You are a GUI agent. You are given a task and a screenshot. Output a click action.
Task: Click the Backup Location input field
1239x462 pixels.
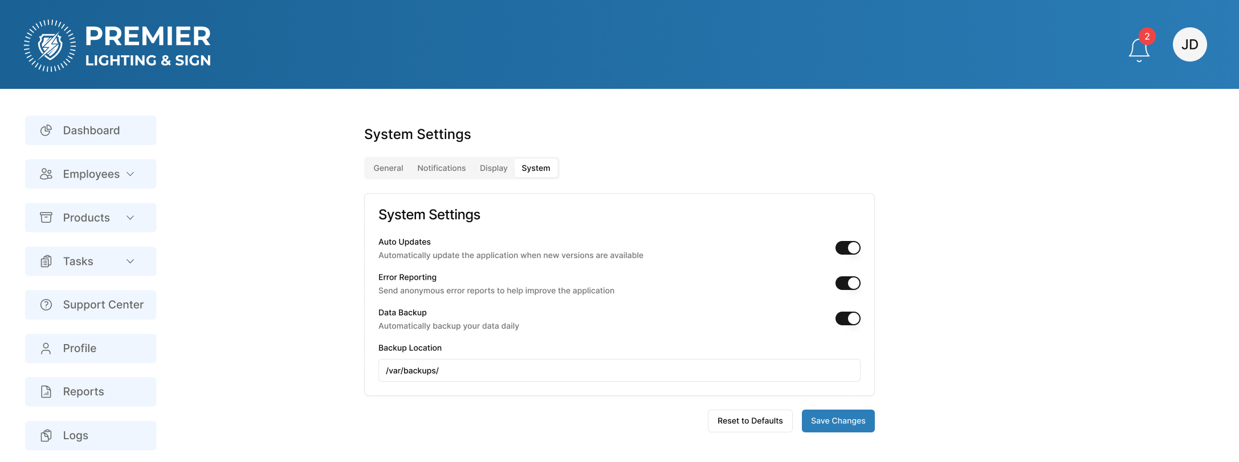tap(619, 370)
